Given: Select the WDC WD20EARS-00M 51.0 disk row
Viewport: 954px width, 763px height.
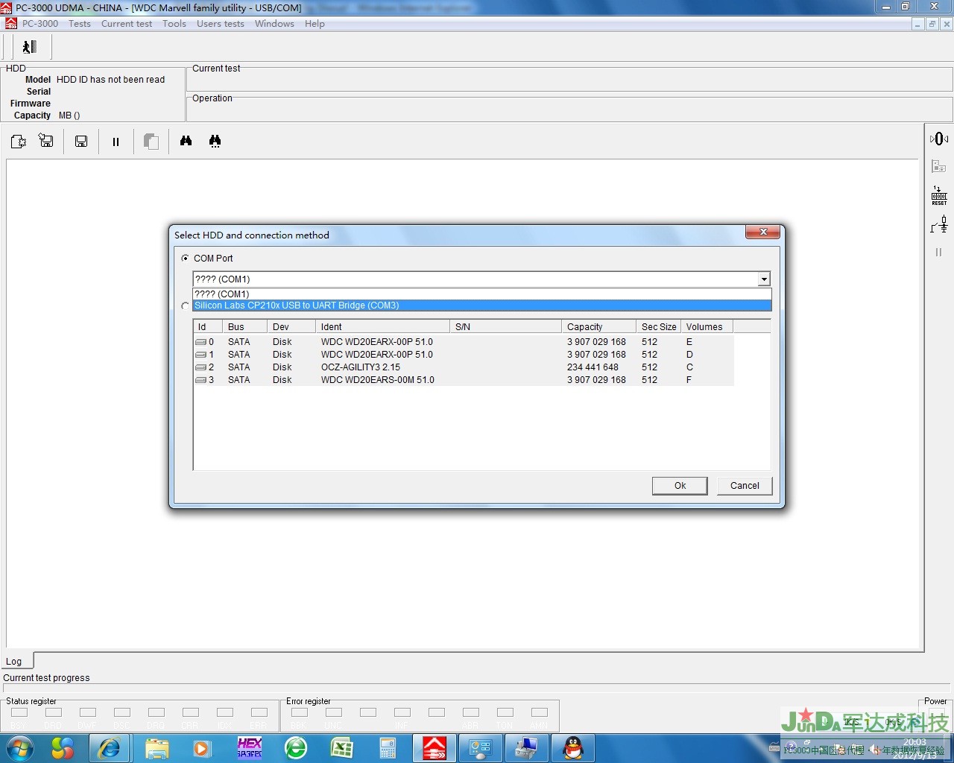Looking at the screenshot, I should 464,380.
